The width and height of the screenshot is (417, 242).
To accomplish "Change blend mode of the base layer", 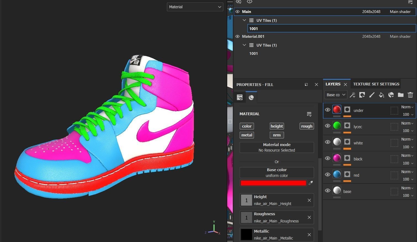I will click(407, 188).
